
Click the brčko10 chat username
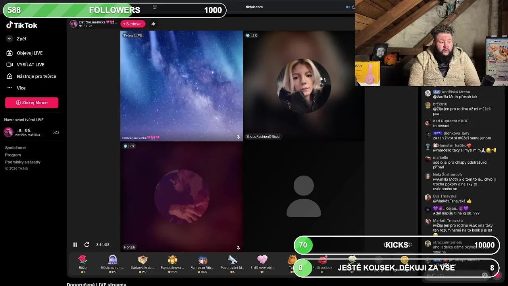coord(440,104)
